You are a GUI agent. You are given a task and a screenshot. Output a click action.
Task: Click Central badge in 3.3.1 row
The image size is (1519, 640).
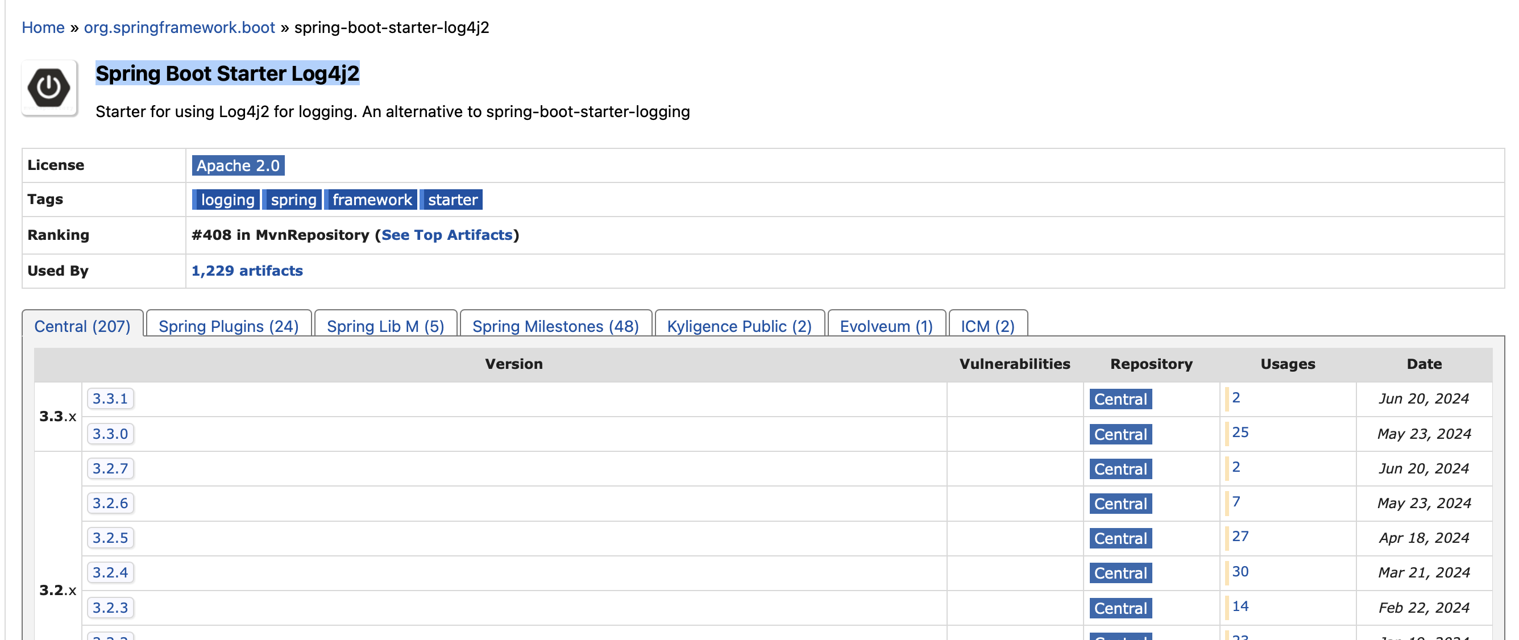pyautogui.click(x=1120, y=399)
